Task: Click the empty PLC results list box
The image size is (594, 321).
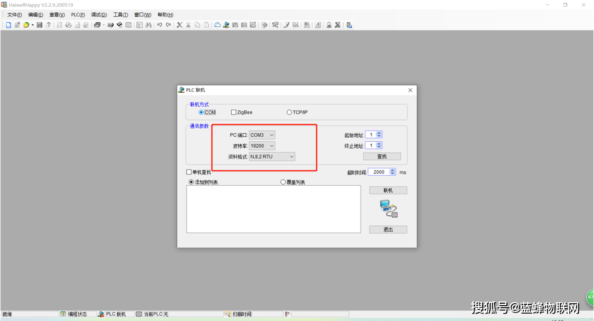Action: 274,209
